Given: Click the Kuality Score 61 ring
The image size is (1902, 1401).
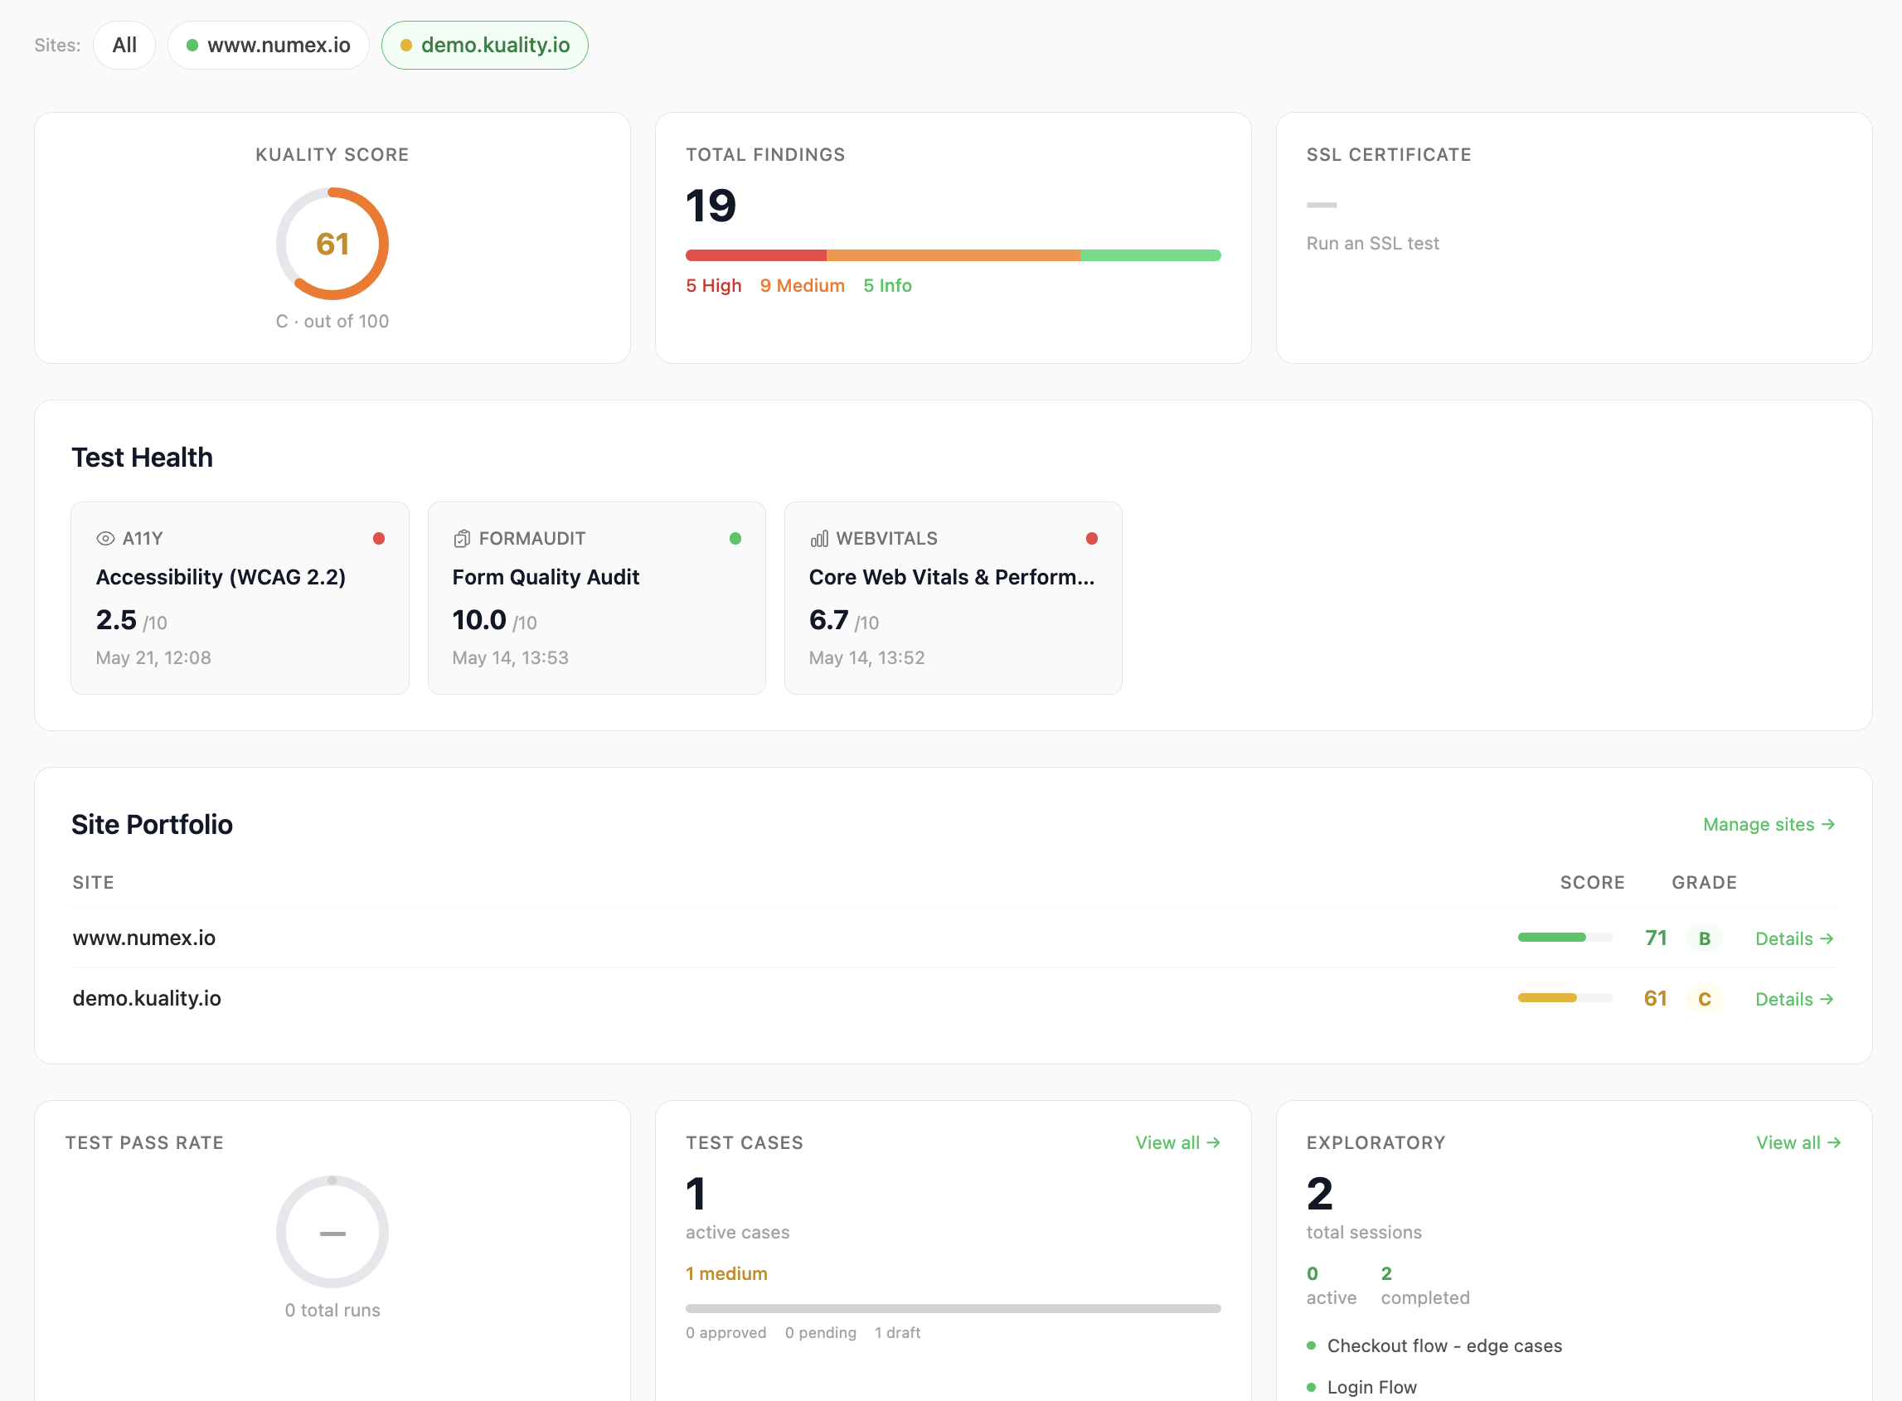Looking at the screenshot, I should 332,244.
